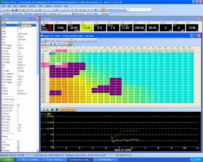Screen dimensions: 203x162
Task: Click the 2D table graph icon
Action: point(44,110)
